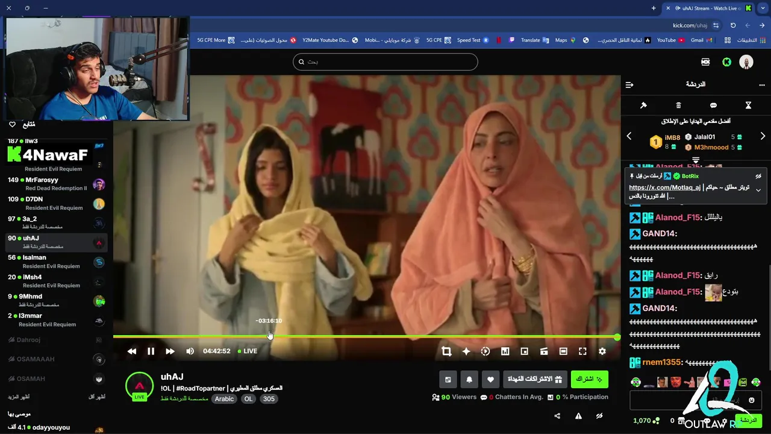Rewind the stream with the back button

(x=131, y=351)
